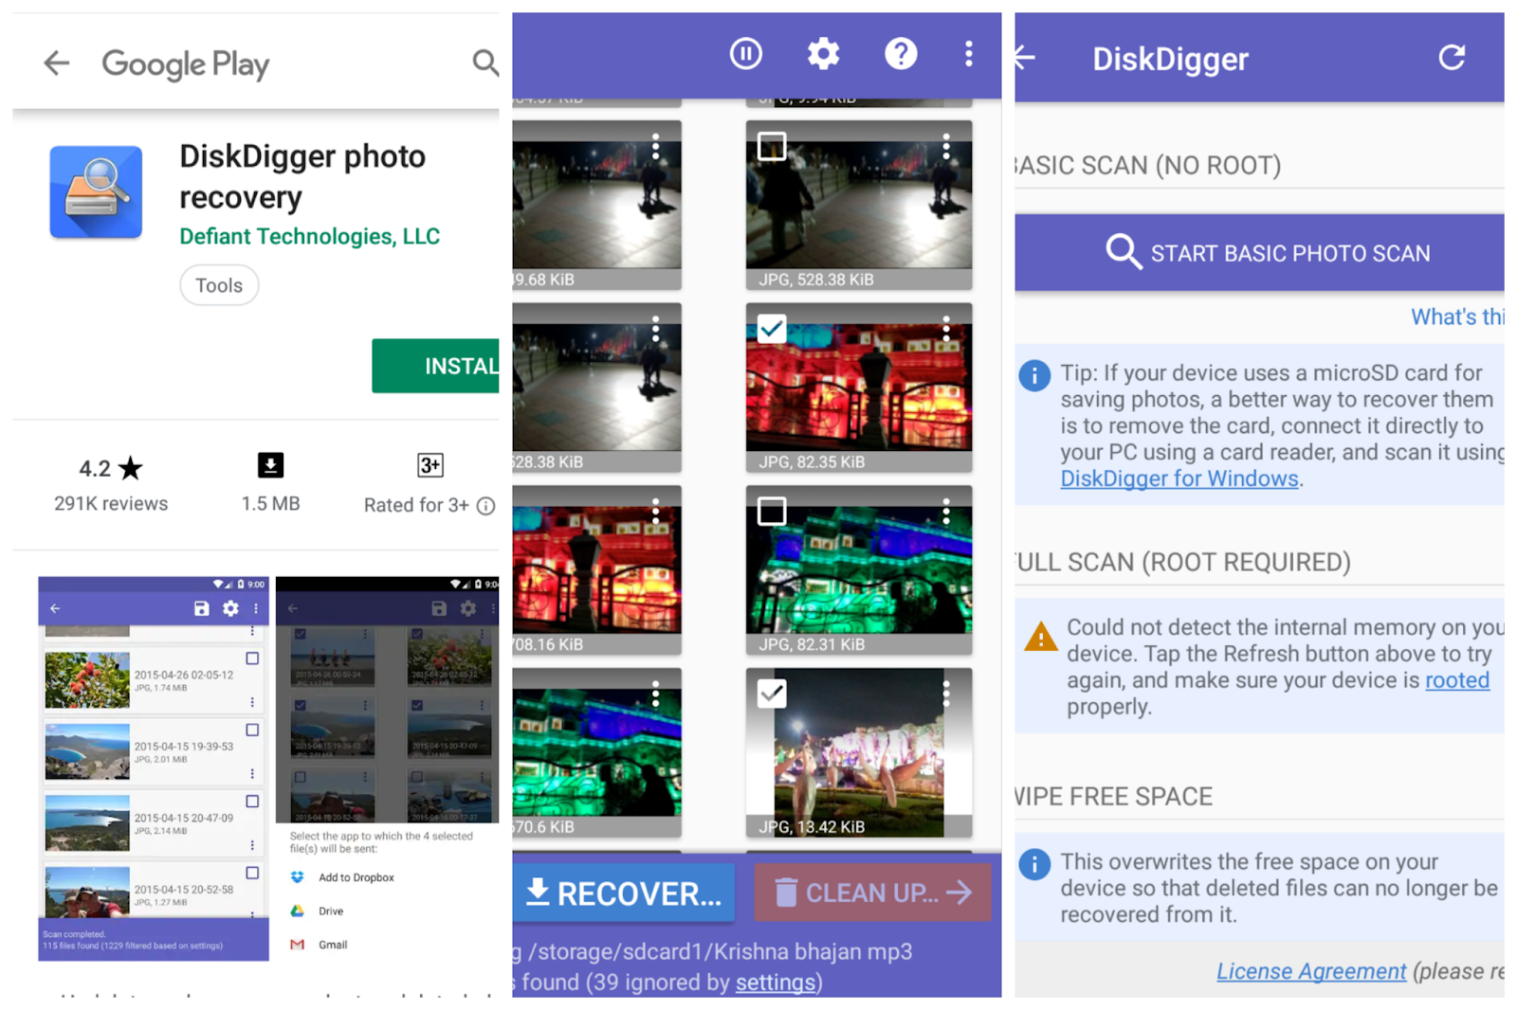Open the three-dot menu on the JPG, 82.31 KiB photo

946,512
